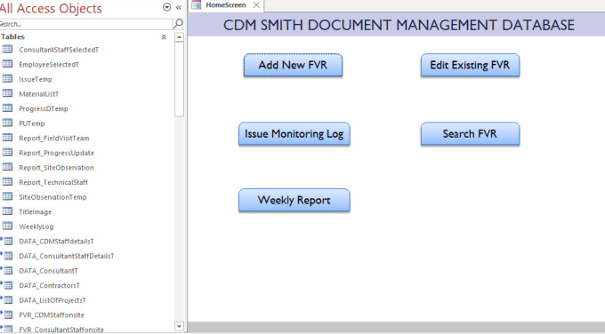Image resolution: width=605 pixels, height=334 pixels.
Task: Click table icon beside EmployeeSelectedT
Action: [x=7, y=64]
